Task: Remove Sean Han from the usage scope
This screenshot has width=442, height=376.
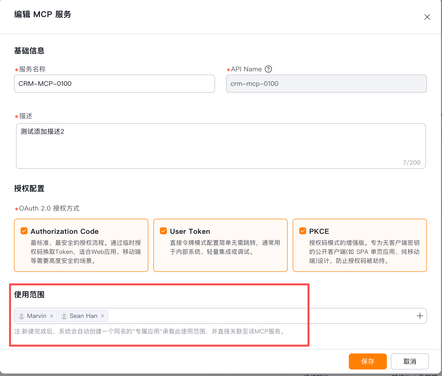Action: tap(102, 316)
